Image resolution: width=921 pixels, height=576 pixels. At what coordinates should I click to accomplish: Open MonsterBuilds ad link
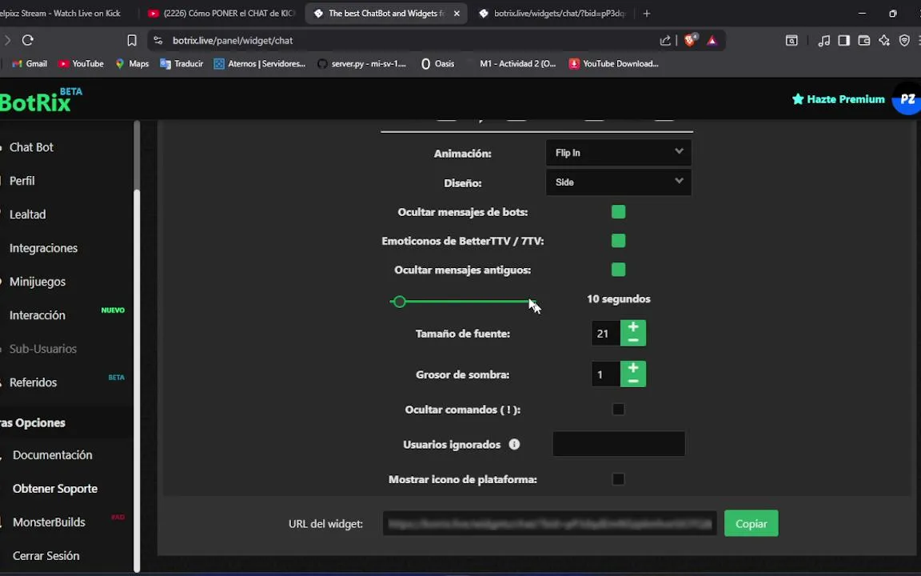point(49,522)
